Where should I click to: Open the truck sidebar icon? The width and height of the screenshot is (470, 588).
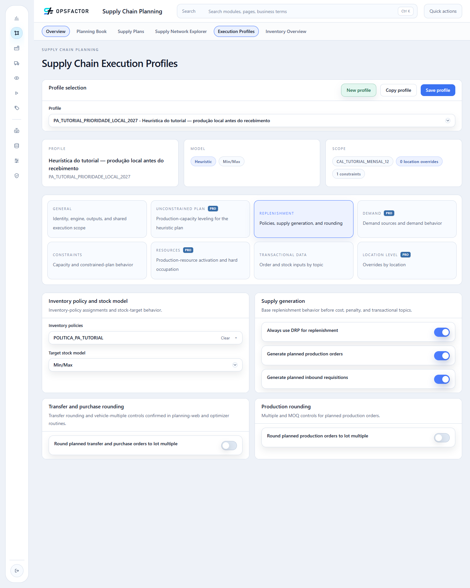(17, 63)
